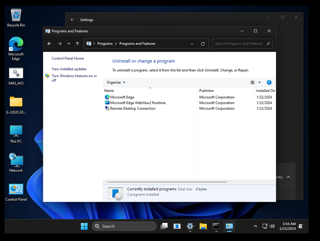Open View installed updates link
The height and width of the screenshot is (241, 320).
click(x=69, y=69)
